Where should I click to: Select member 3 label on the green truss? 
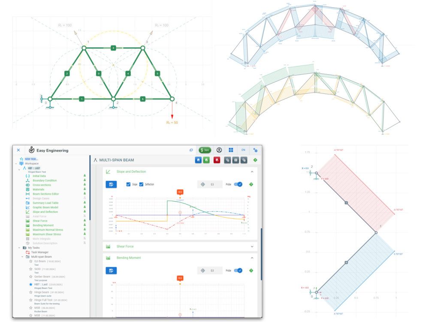pyautogui.click(x=113, y=48)
